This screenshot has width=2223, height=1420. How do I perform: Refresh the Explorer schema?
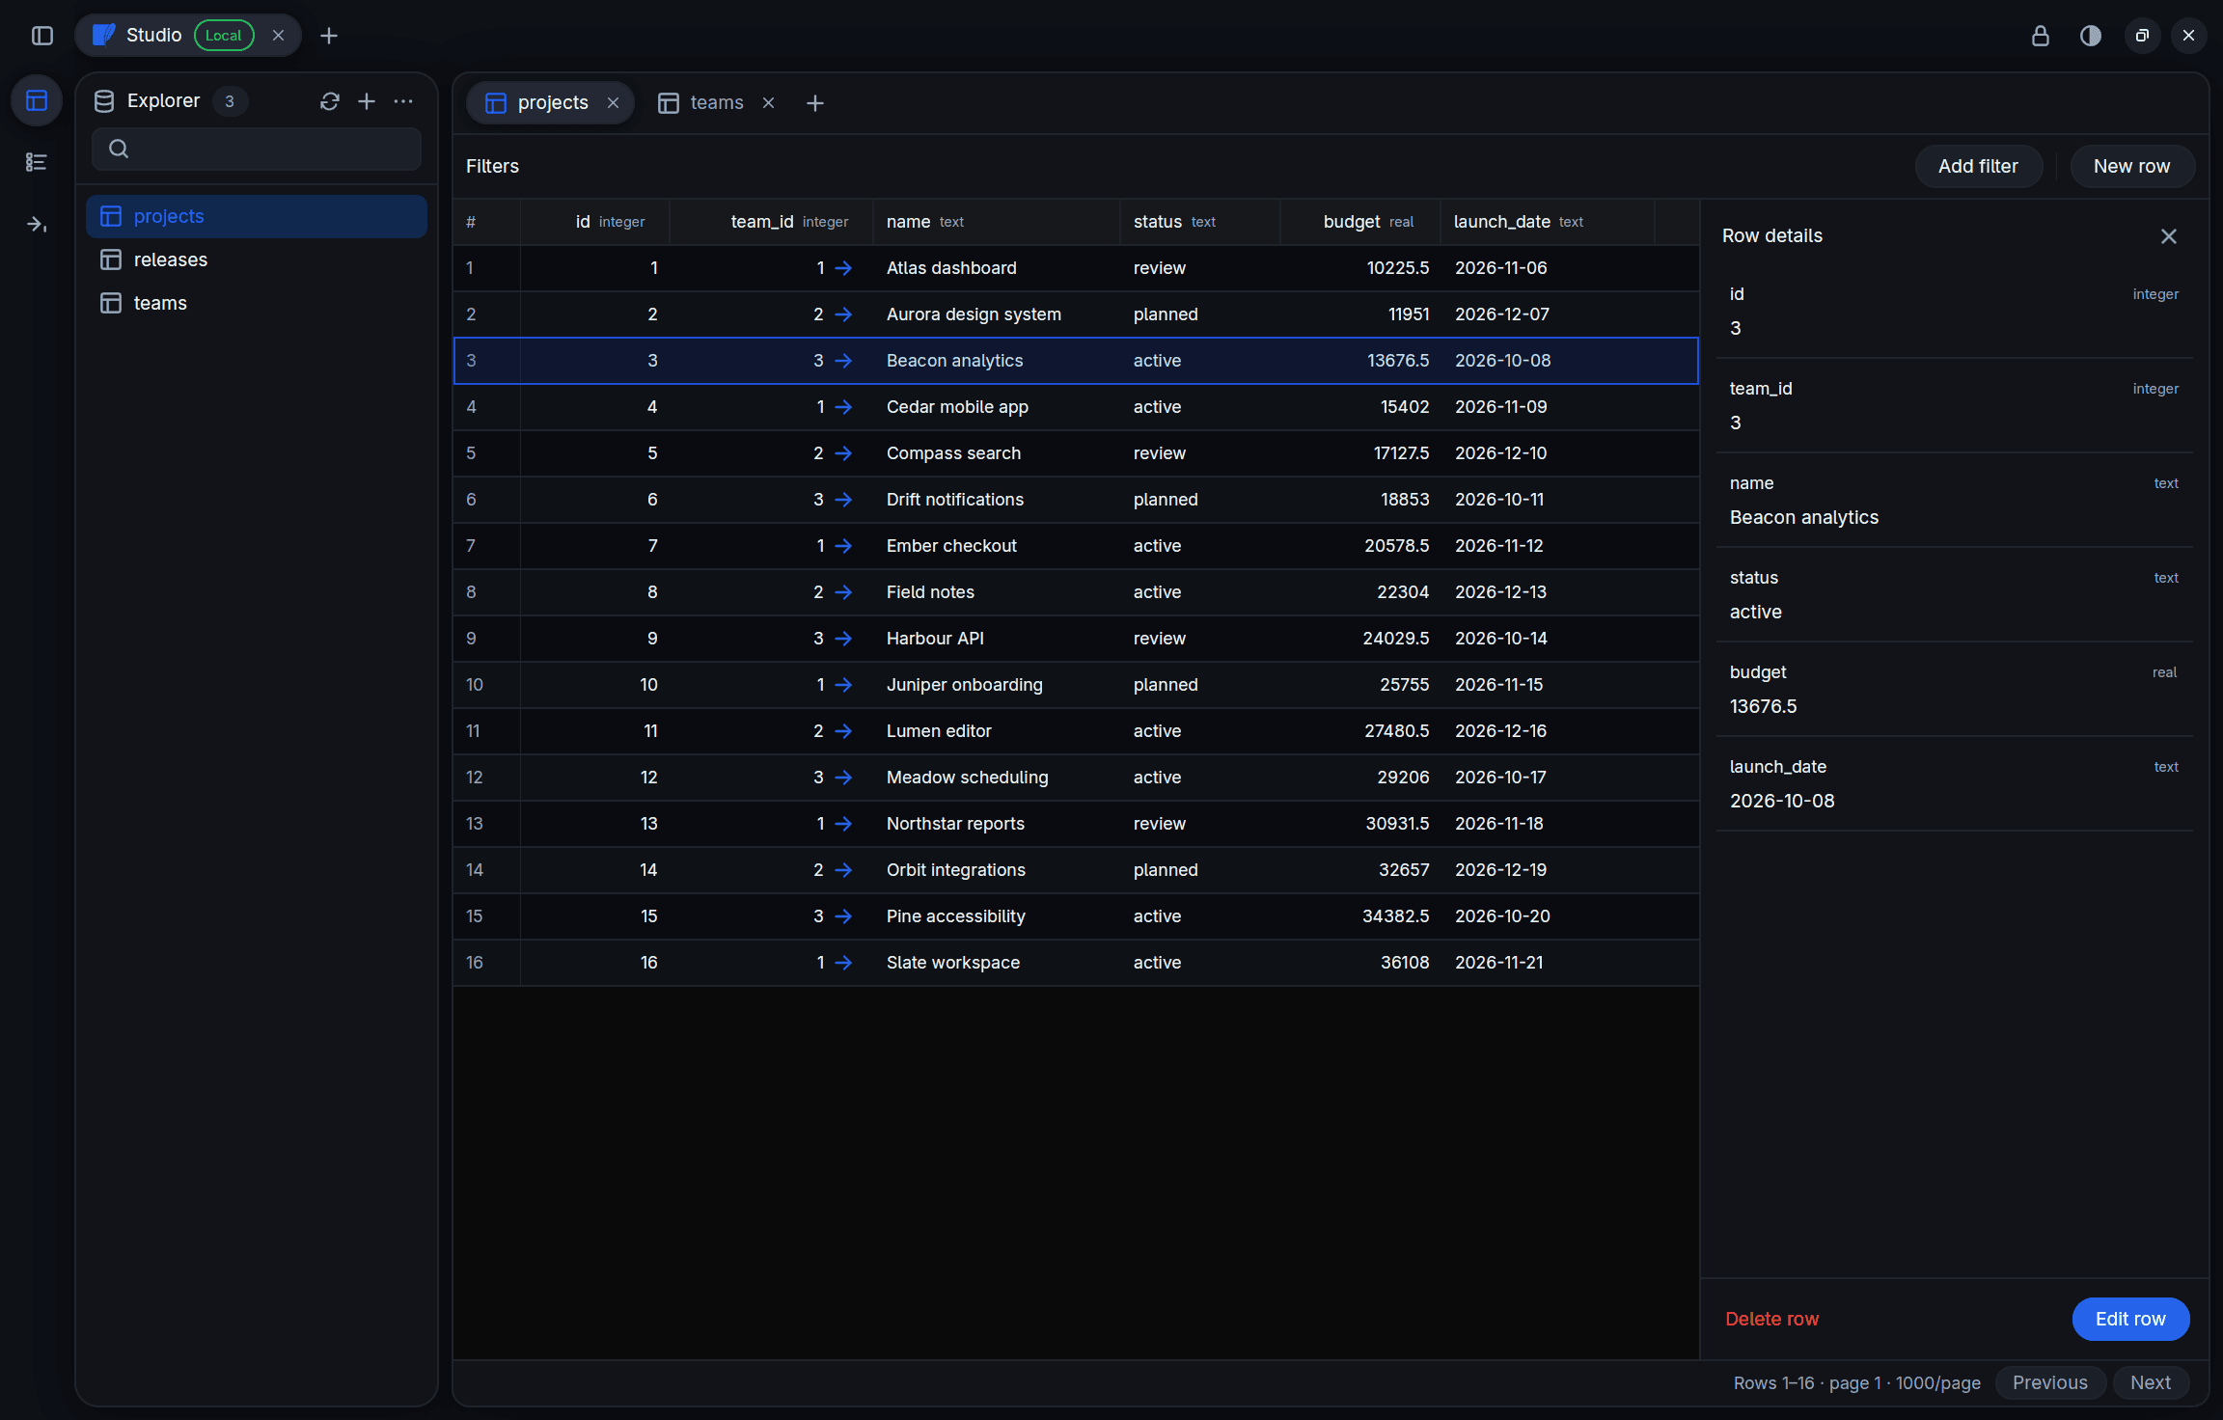330,101
